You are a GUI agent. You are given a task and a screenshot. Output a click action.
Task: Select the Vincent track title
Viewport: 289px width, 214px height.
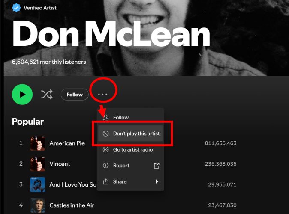point(60,164)
